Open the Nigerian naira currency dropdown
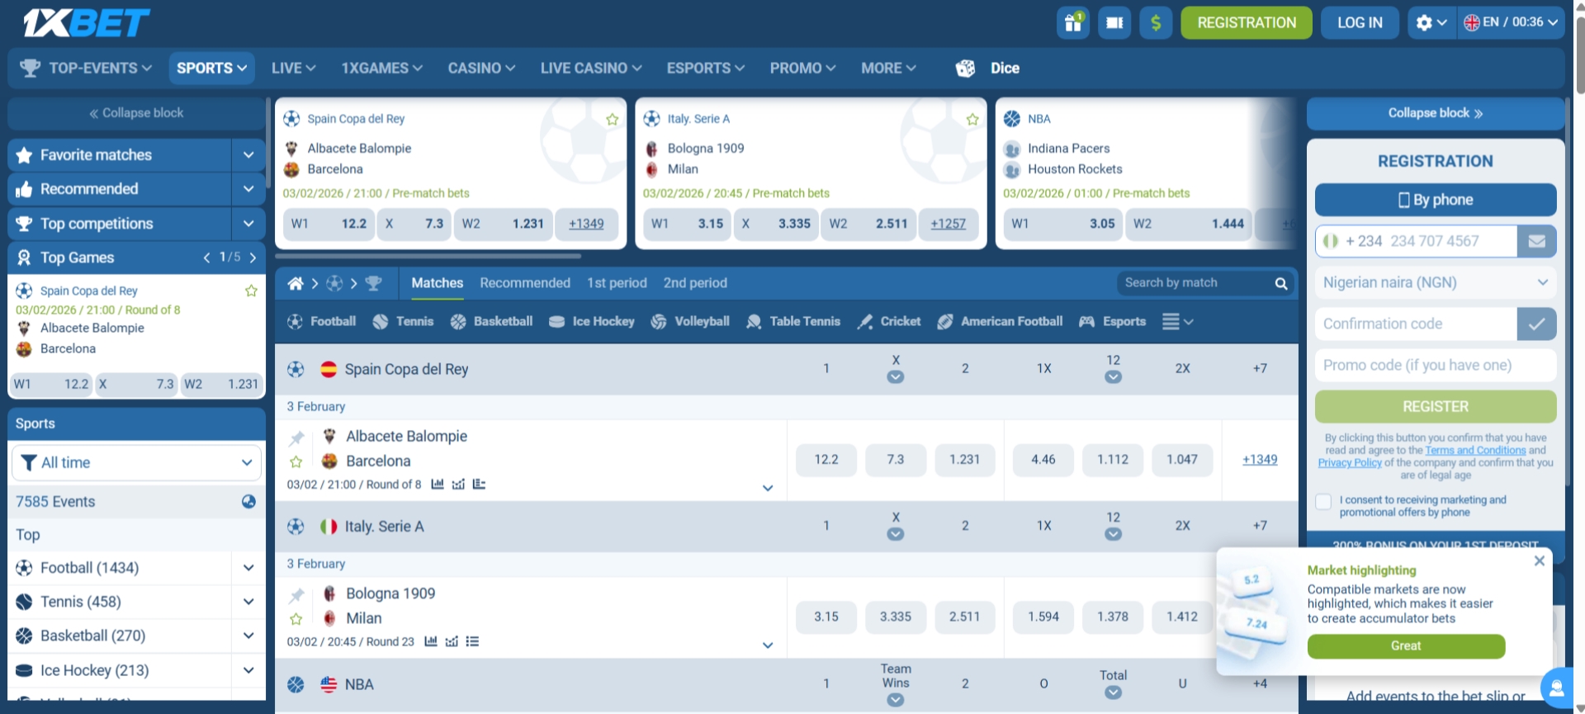The image size is (1585, 714). 1435,282
